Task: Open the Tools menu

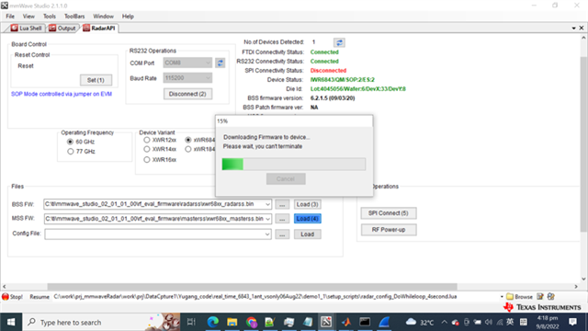Action: click(x=49, y=17)
